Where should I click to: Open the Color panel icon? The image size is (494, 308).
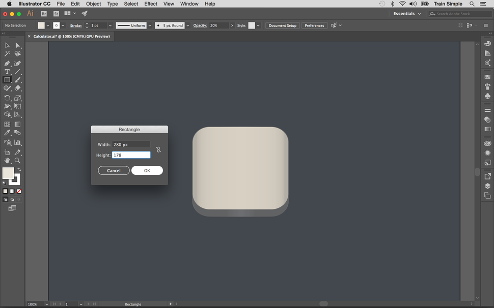point(487,43)
